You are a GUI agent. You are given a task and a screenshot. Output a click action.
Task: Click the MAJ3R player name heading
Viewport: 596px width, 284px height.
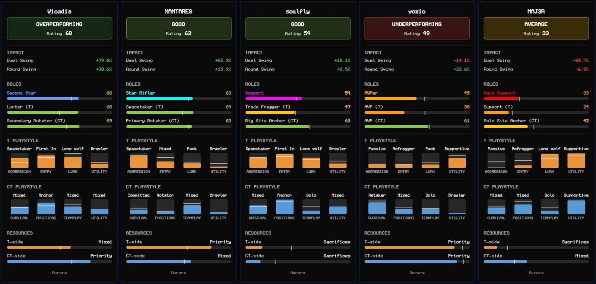click(536, 12)
